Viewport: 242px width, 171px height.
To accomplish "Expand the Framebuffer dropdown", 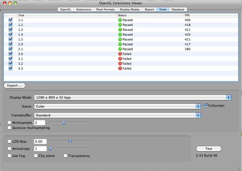I will click(198, 115).
